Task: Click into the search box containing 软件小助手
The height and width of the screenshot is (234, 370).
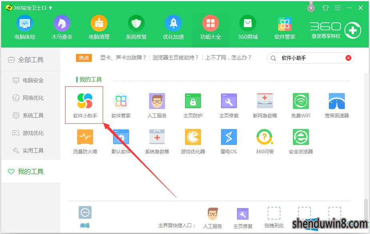Action: pyautogui.click(x=311, y=58)
